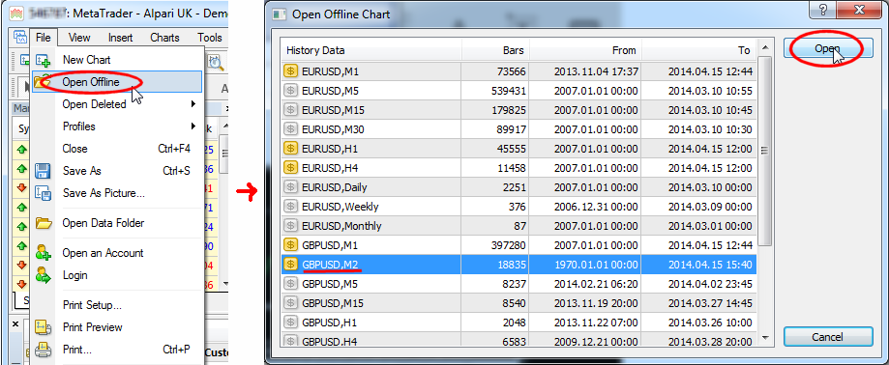Image resolution: width=889 pixels, height=365 pixels.
Task: Select the EURUSD,Weekly row
Action: tap(519, 207)
